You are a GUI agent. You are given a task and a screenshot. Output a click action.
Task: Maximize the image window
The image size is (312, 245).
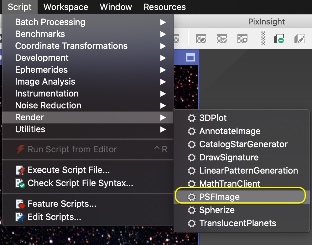(x=190, y=57)
